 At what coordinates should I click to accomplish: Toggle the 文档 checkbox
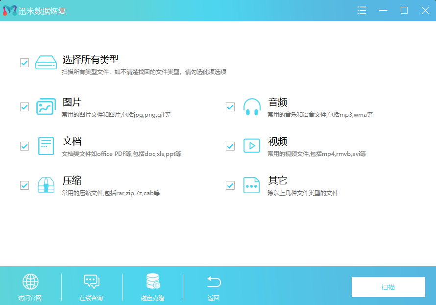tap(24, 146)
